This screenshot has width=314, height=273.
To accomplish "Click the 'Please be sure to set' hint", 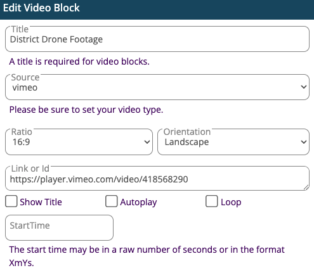I will click(x=86, y=110).
